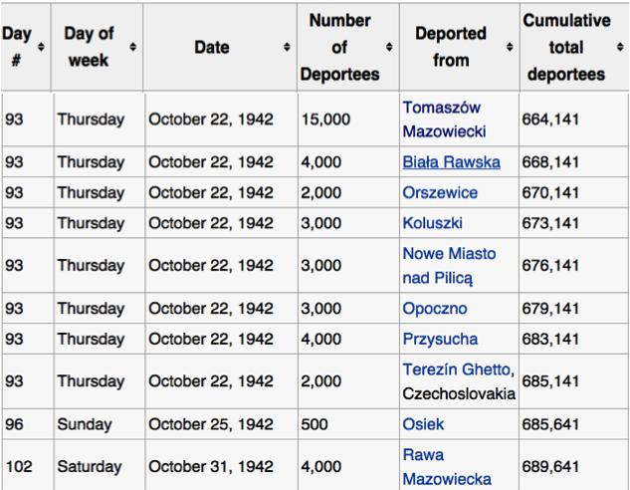
Task: Follow the Osiek link
Action: [x=423, y=424]
